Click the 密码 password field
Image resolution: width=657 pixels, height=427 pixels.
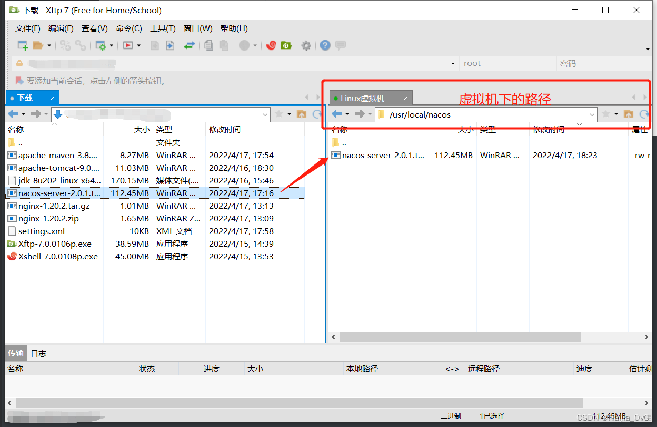coord(604,63)
